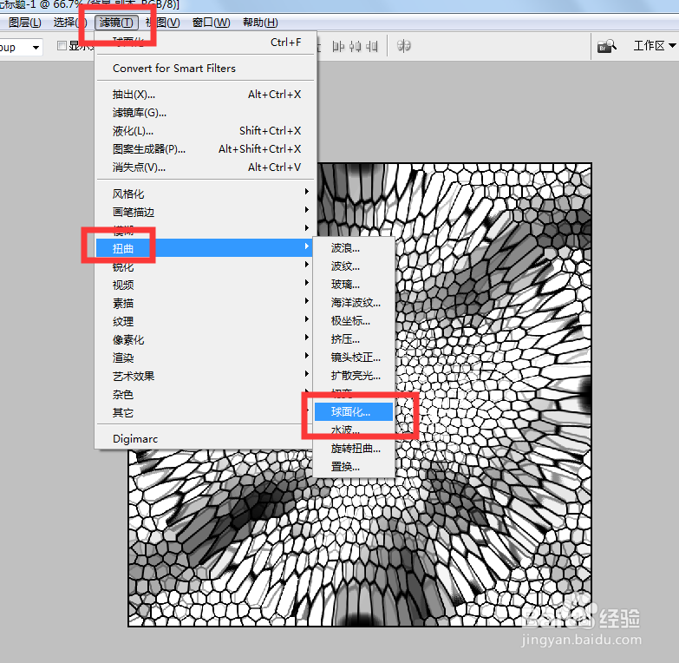Choose 旋转扭曲... twirl filter

354,448
